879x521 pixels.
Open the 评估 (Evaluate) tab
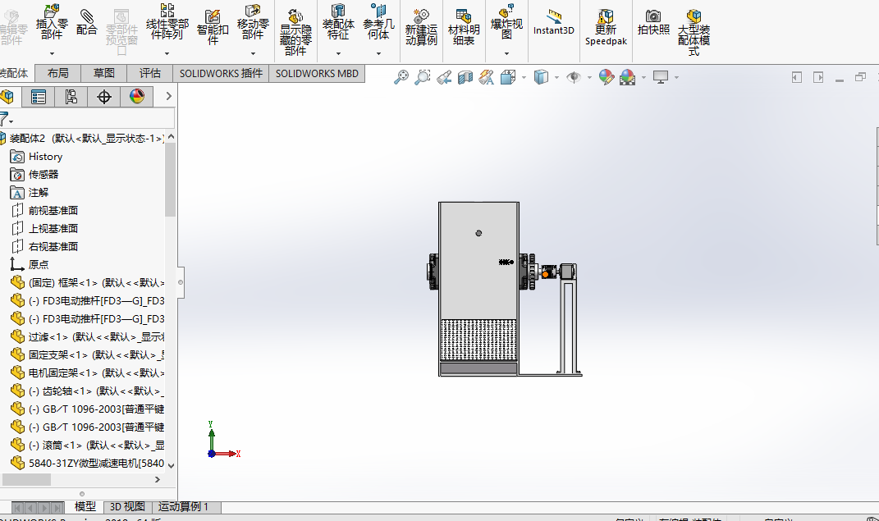point(149,73)
